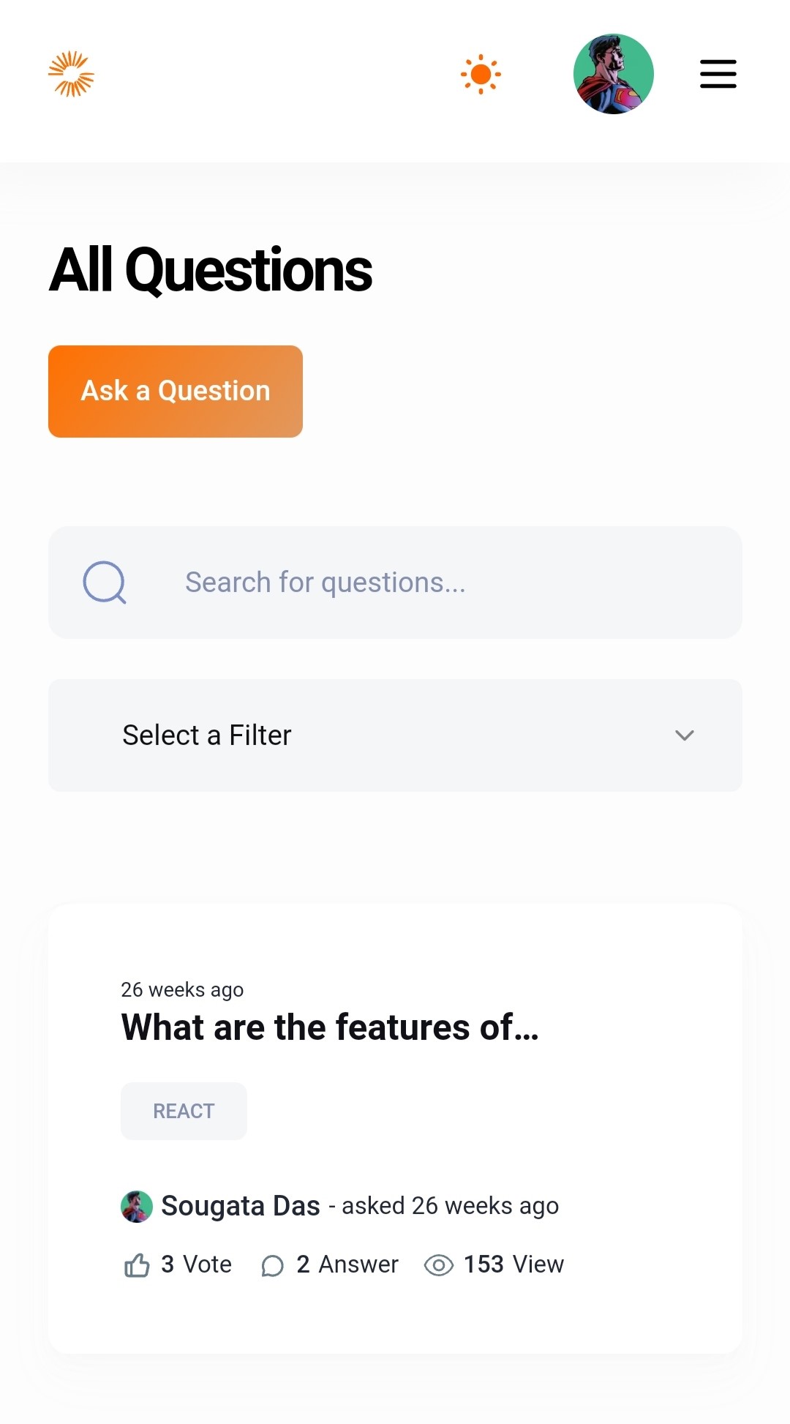Click the magnifier search icon
Image resolution: width=790 pixels, height=1424 pixels.
pos(105,582)
